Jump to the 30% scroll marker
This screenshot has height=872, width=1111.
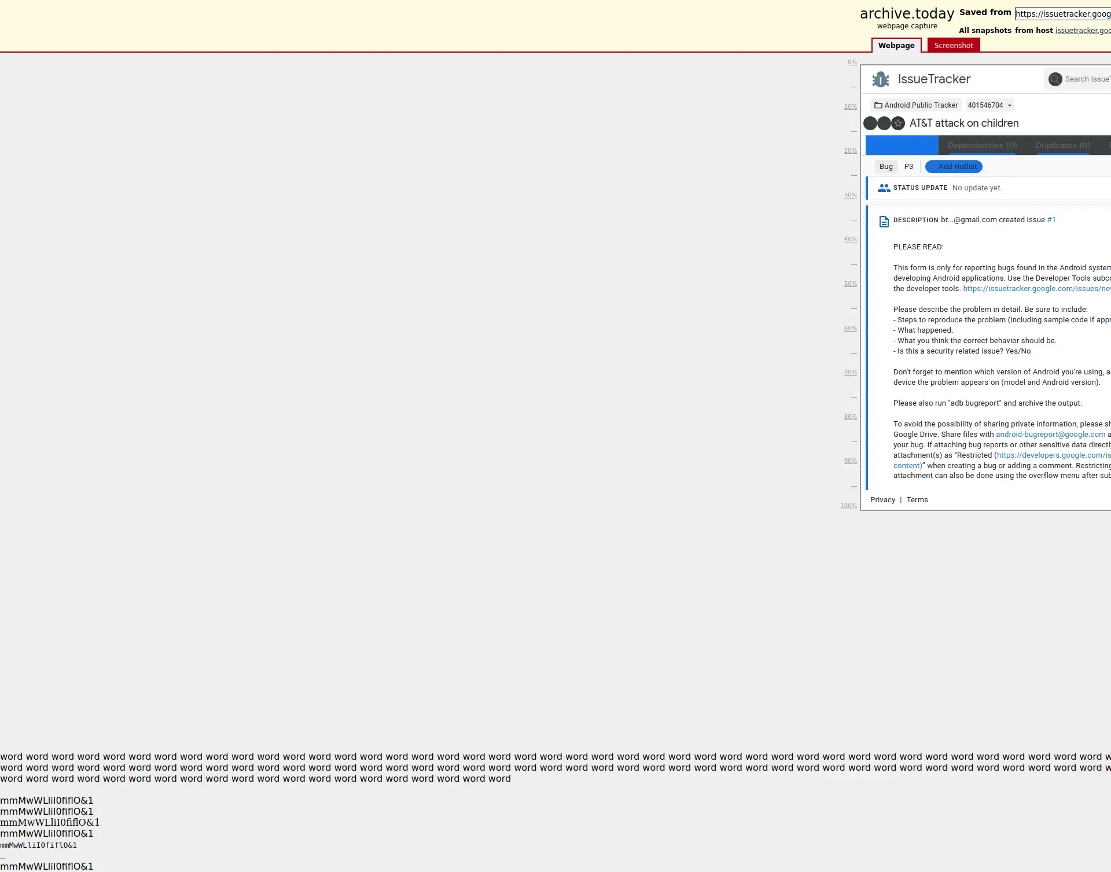click(850, 196)
